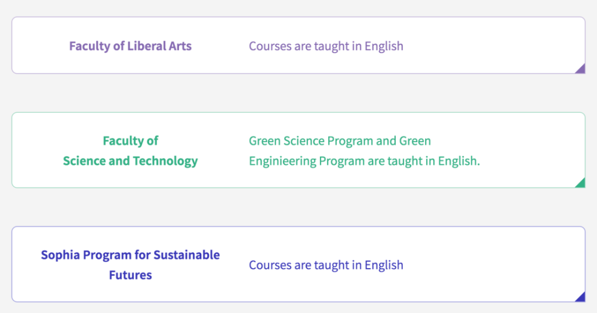Click the word 'Futures' in the blue card
Screen dimensions: 597x313
click(130, 275)
